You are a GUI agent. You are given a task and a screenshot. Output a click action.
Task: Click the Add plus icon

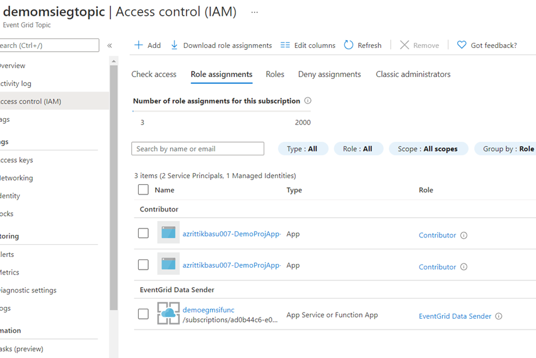[x=139, y=45]
